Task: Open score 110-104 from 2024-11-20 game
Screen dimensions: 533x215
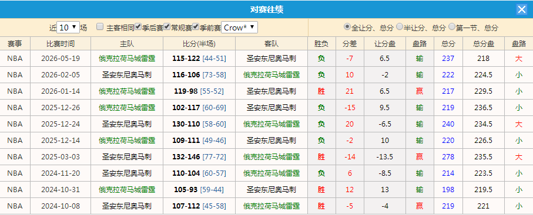Action: 186,173
